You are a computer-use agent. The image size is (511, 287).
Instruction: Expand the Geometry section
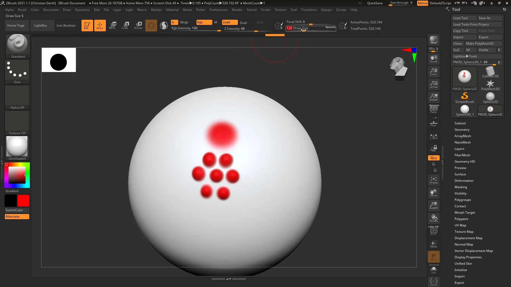462,130
